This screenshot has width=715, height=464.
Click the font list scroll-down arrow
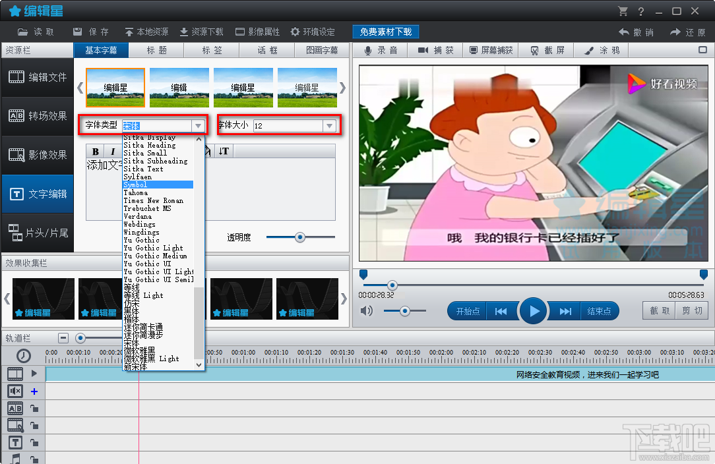(x=199, y=364)
